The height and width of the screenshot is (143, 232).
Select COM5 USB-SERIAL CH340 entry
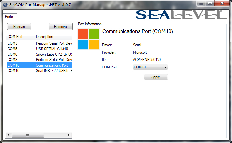tap(39, 49)
